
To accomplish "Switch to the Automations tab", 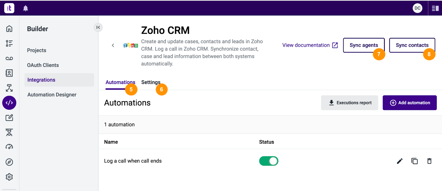I will click(x=120, y=83).
